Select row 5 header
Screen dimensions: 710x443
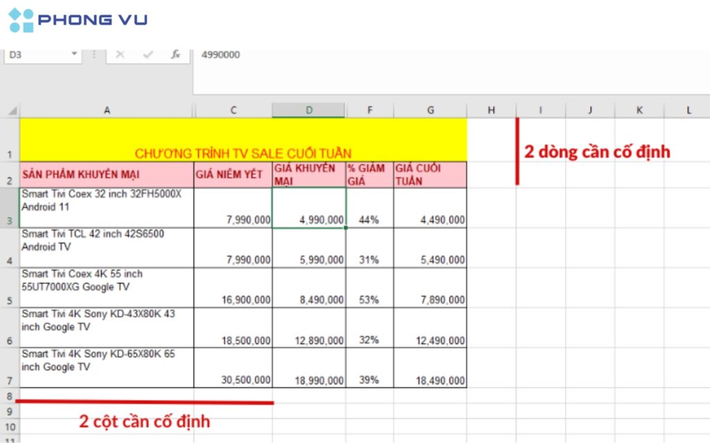(x=10, y=288)
